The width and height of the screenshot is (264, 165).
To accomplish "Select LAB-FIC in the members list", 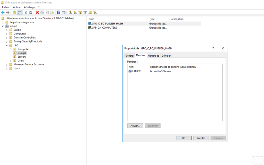I will coord(136,71).
